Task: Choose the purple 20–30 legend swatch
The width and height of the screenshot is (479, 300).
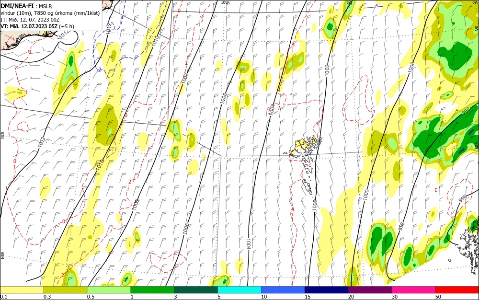Action: 370,290
